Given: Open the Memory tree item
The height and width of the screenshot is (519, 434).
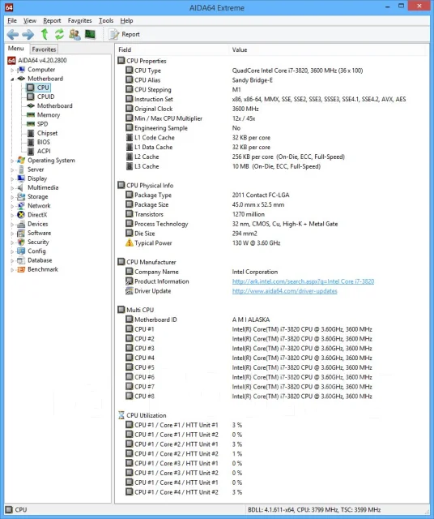Looking at the screenshot, I should (x=49, y=115).
